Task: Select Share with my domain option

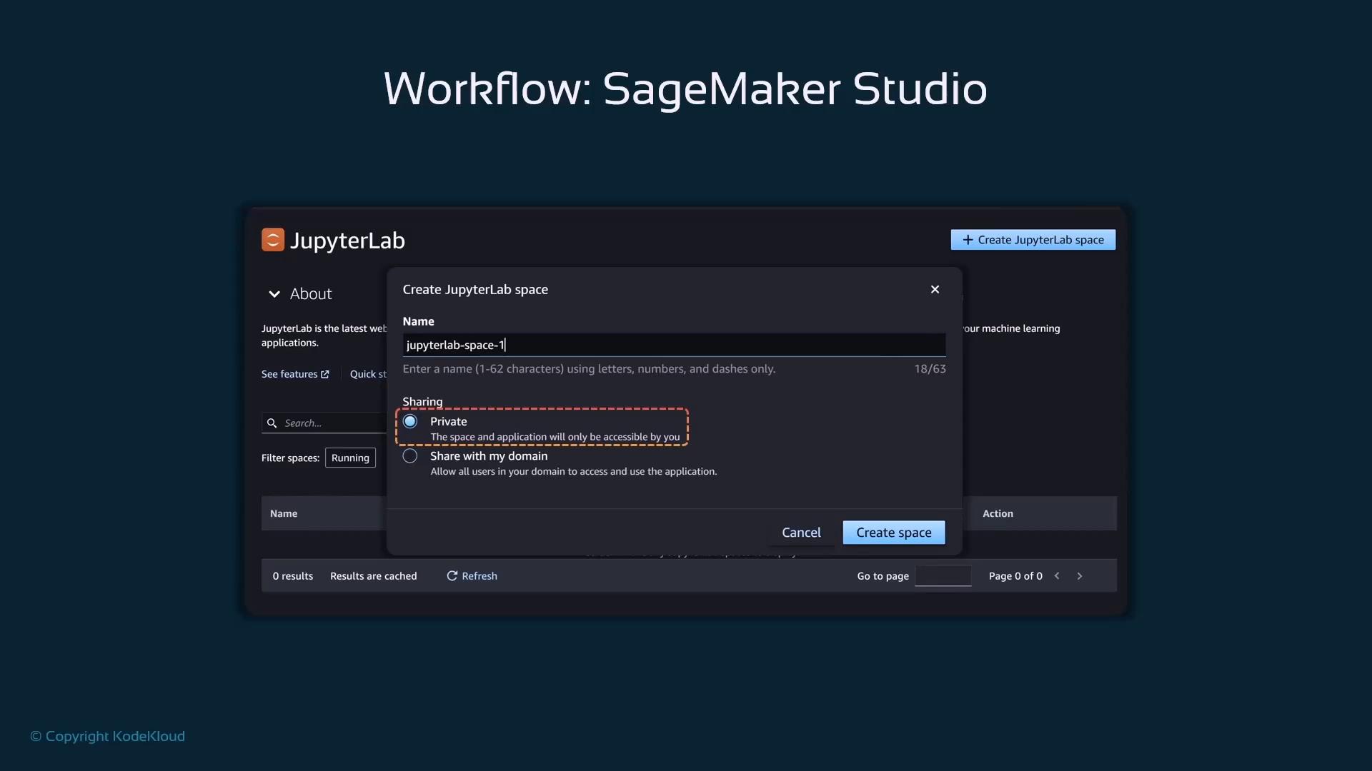Action: [x=410, y=456]
